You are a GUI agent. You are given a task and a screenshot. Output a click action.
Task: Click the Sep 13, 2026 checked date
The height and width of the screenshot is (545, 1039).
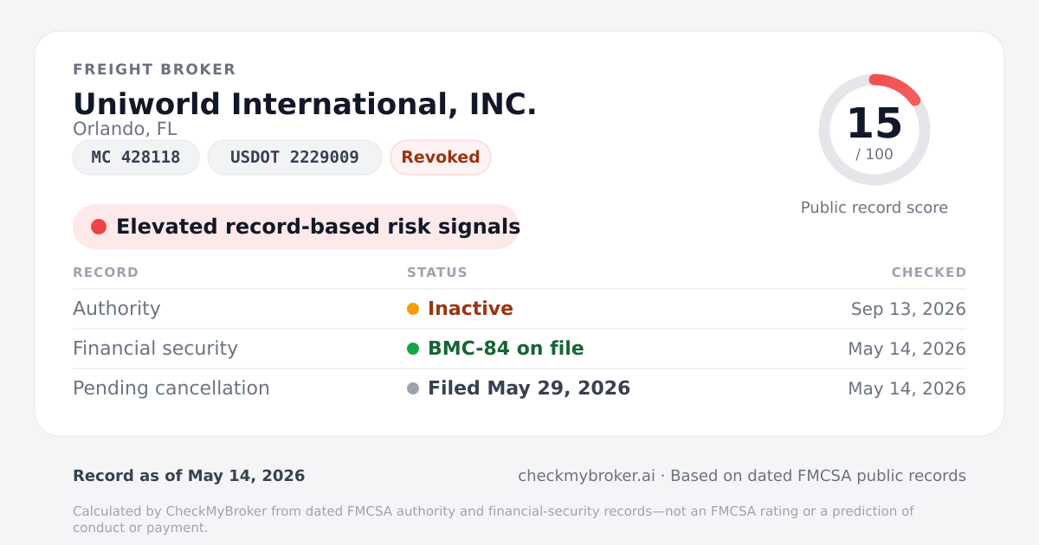click(908, 309)
